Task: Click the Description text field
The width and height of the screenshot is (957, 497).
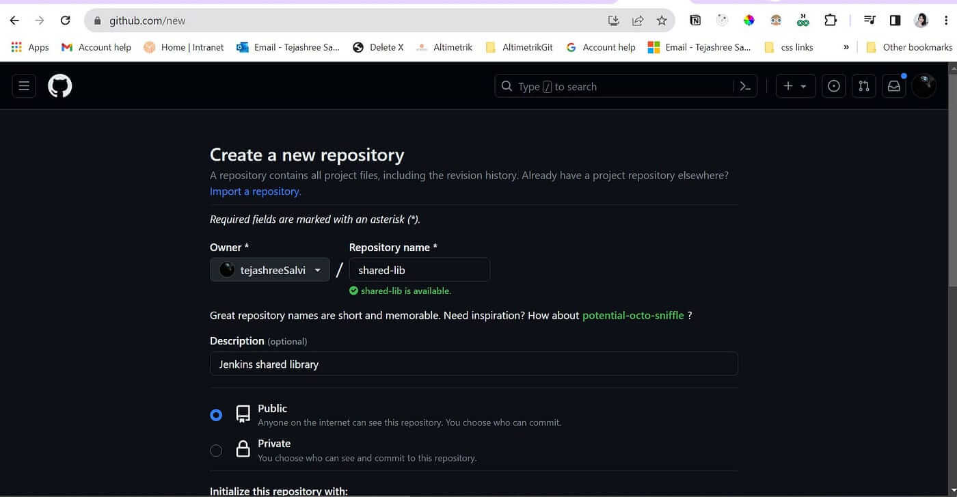Action: click(x=473, y=364)
